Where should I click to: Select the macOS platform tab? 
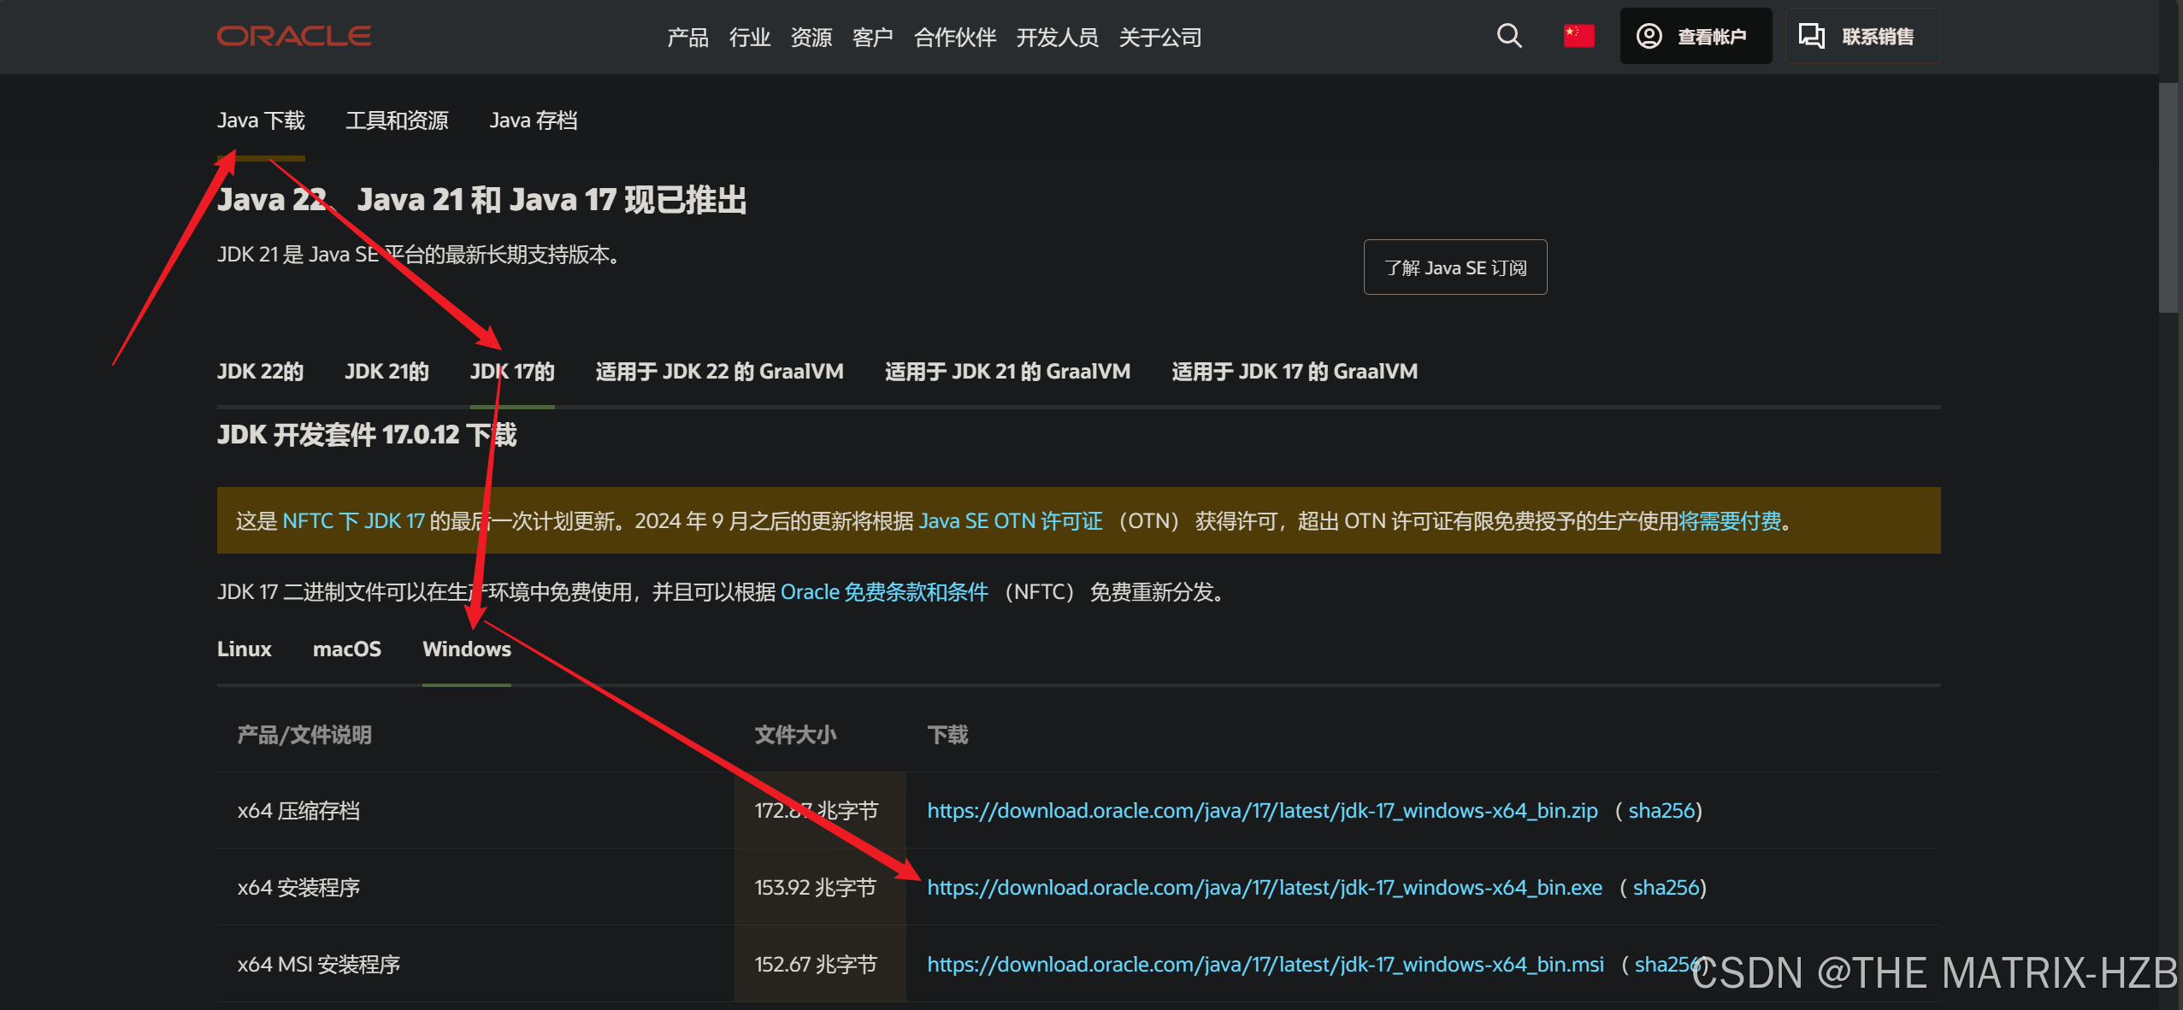[346, 649]
